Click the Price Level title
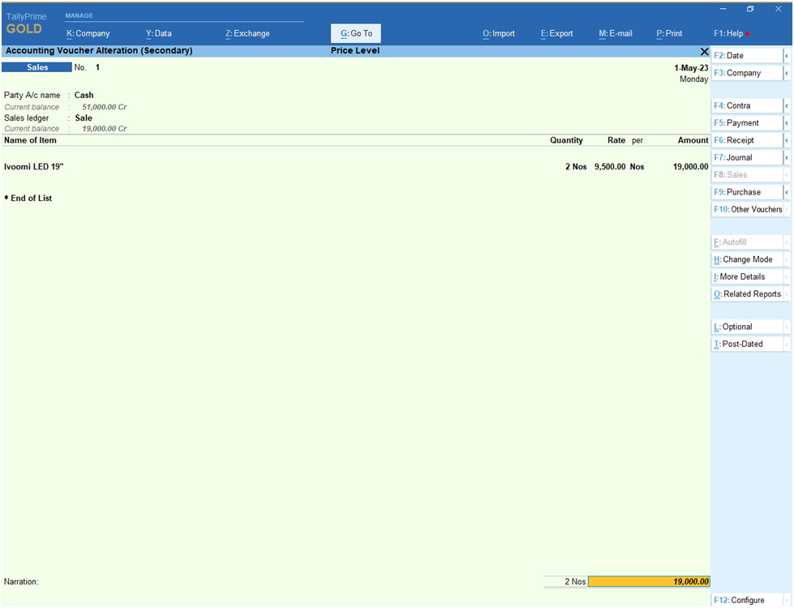 pyautogui.click(x=355, y=50)
